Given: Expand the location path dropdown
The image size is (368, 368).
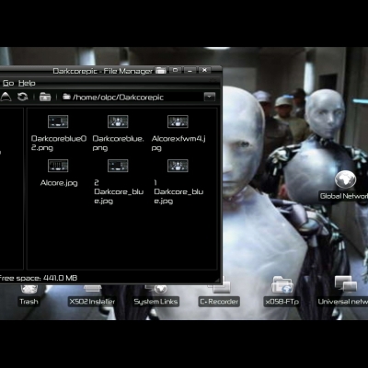Looking at the screenshot, I should tap(210, 97).
